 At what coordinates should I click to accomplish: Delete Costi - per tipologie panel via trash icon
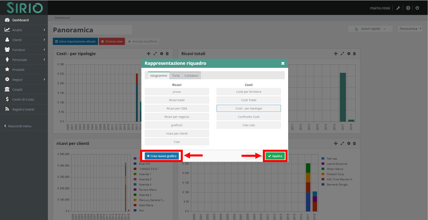point(167,54)
